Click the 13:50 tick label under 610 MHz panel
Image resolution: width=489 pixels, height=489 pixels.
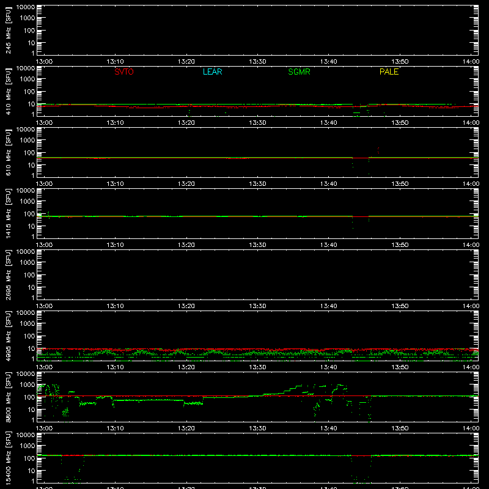pos(400,184)
